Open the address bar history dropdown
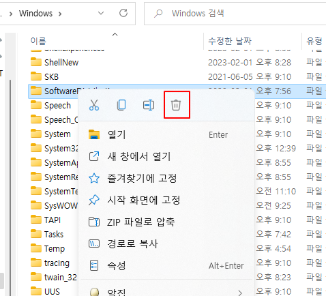This screenshot has height=296, width=326. point(101,13)
